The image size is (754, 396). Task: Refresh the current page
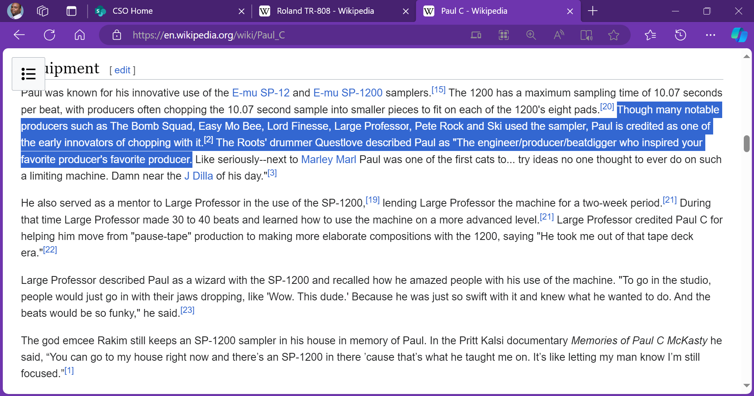(x=49, y=35)
